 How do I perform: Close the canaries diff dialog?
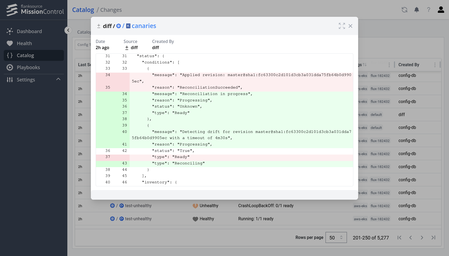click(x=350, y=26)
